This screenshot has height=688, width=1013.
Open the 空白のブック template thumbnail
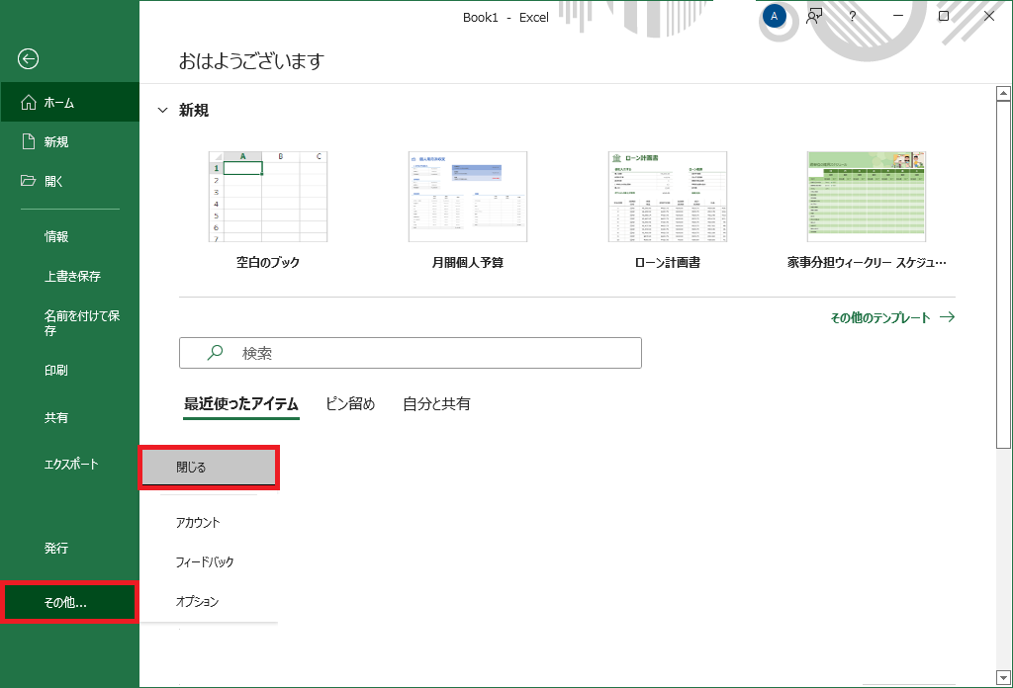pos(267,197)
